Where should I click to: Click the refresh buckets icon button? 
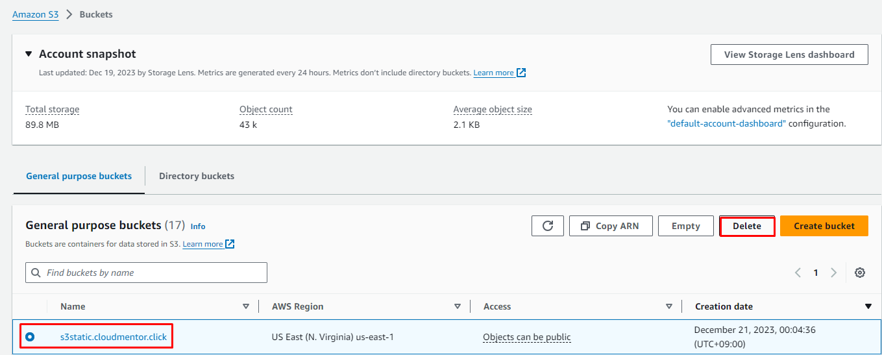tap(548, 226)
